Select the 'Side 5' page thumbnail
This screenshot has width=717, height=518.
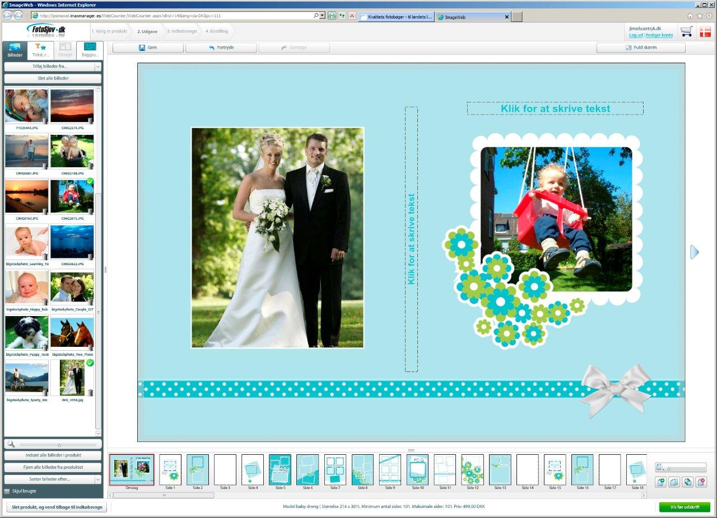coord(280,470)
